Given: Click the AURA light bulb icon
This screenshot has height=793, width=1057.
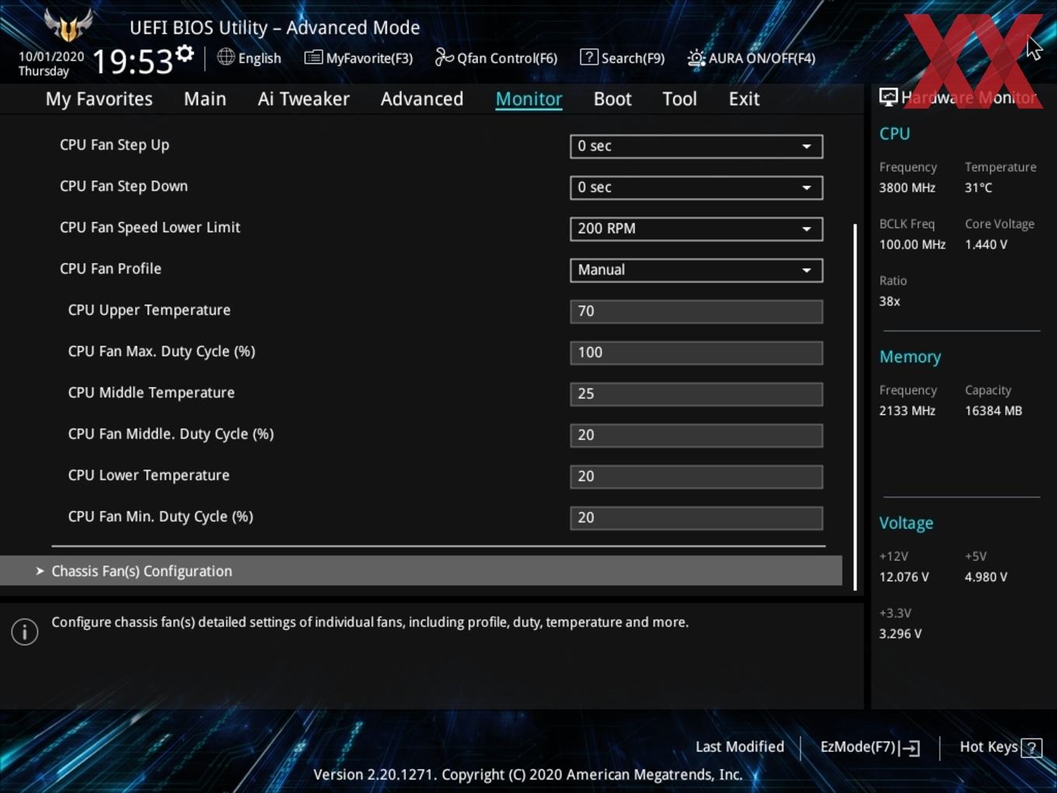Looking at the screenshot, I should 696,58.
